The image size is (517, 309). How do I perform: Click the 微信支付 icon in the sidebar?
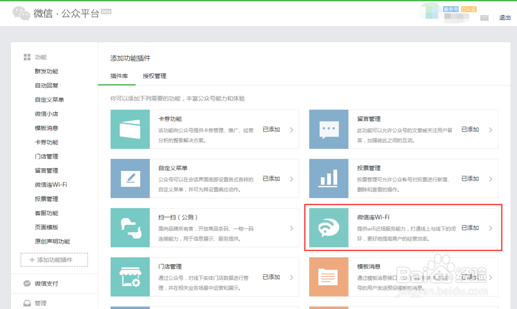pyautogui.click(x=27, y=284)
